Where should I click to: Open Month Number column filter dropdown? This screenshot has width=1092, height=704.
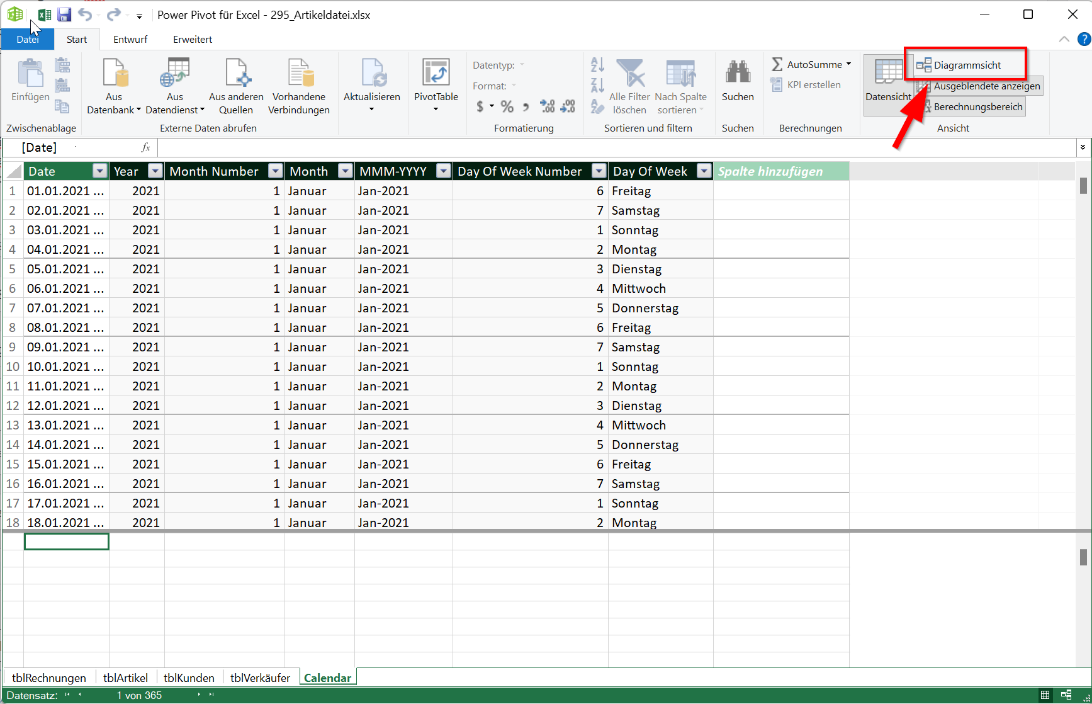pyautogui.click(x=276, y=171)
